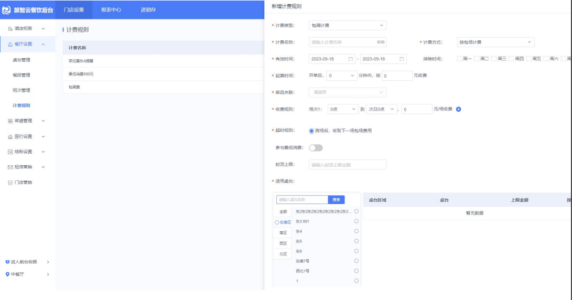Image resolution: width=572 pixels, height=300 pixels.
Task: Focus the 请输入桌台名称 search field
Action: (302, 200)
